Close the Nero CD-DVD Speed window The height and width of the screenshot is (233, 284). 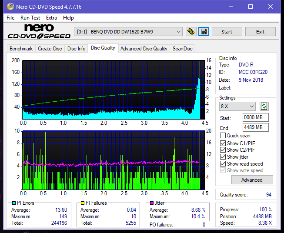click(271, 7)
